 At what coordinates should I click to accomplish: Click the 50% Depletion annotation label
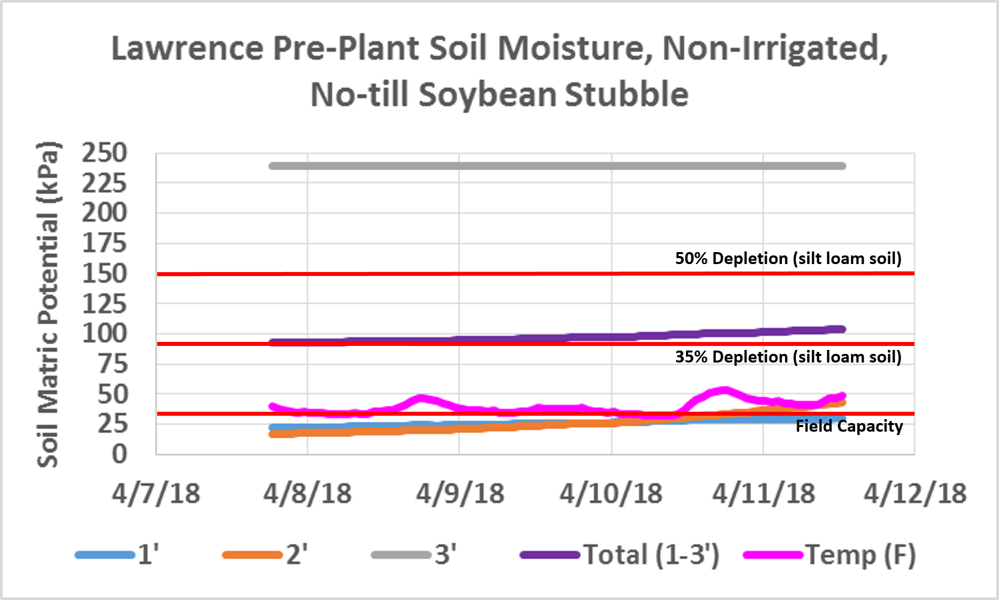pyautogui.click(x=788, y=259)
